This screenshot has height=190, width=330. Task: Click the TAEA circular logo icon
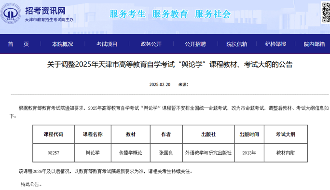coord(11,13)
